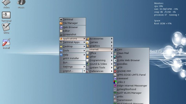Image resolution: width=186 pixels, height=104 pixels.
Task: Expand the Logout submenu arrow
Action: click(84, 71)
